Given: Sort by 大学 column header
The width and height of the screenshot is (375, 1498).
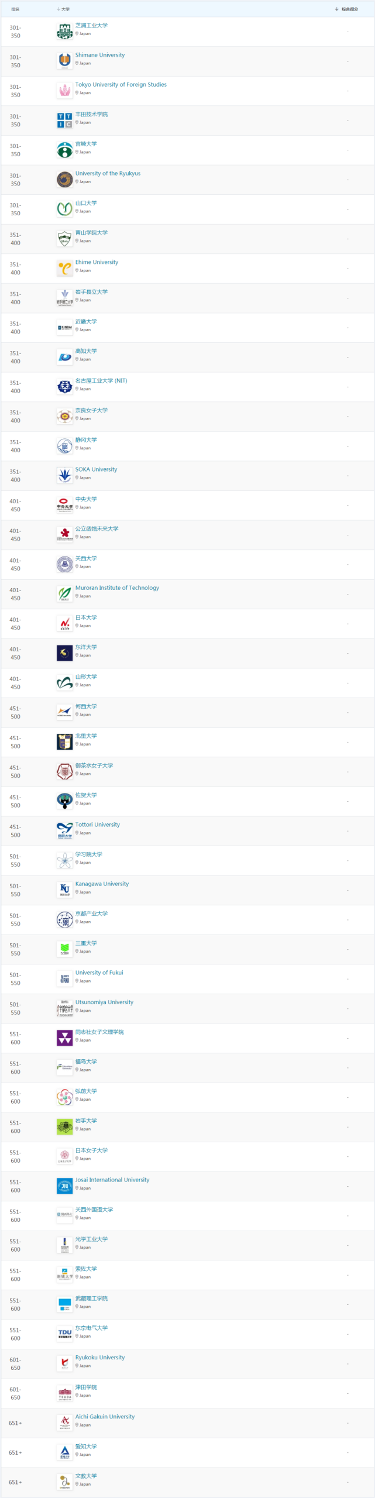Looking at the screenshot, I should click(63, 9).
